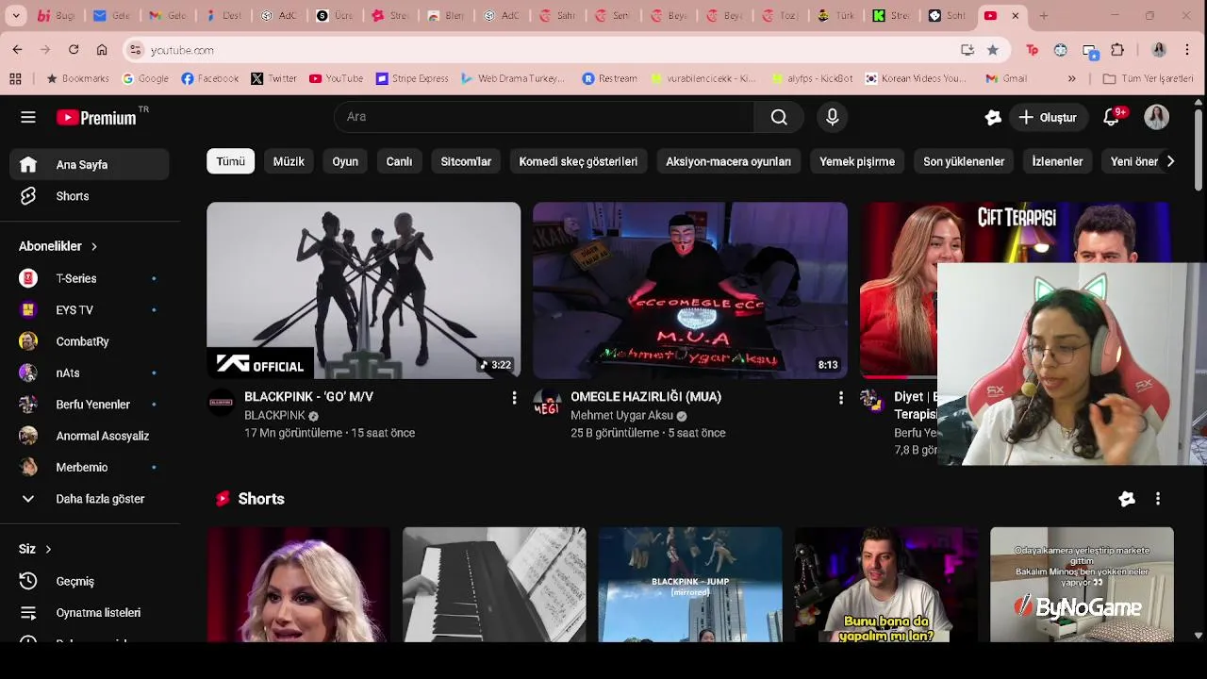
Task: Open Oynatma listeleri in sidebar
Action: (x=91, y=613)
